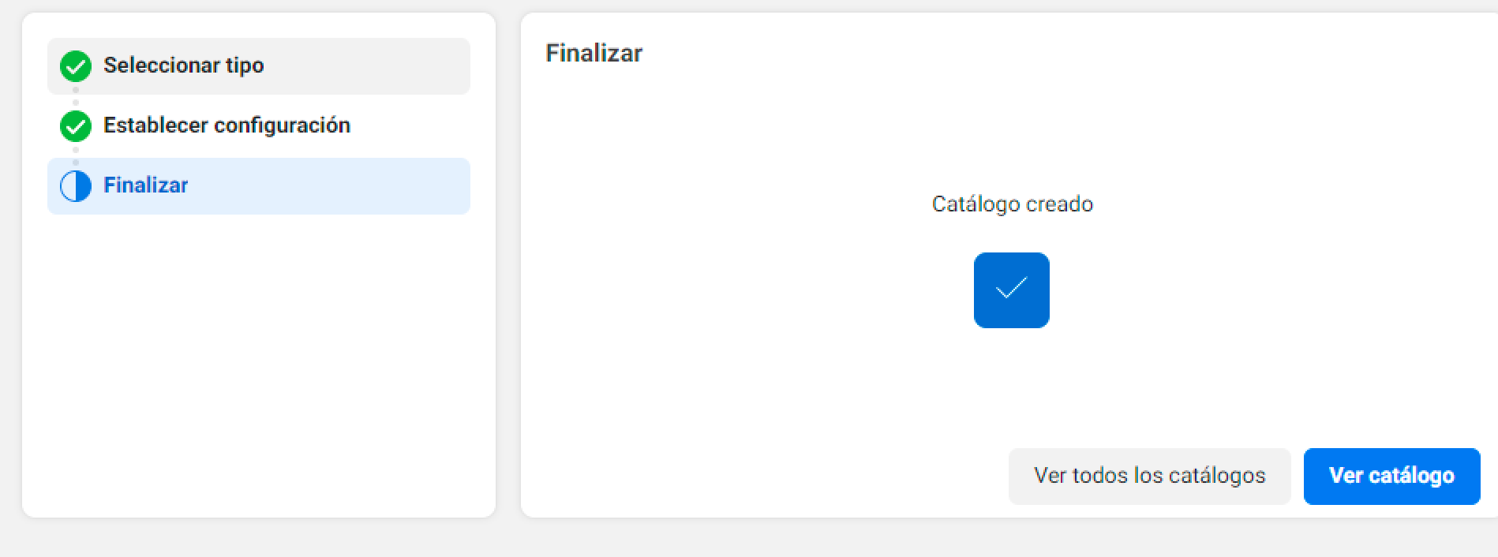Click the green checkmark beside Seleccionar tipo
1498x557 pixels.
(76, 66)
